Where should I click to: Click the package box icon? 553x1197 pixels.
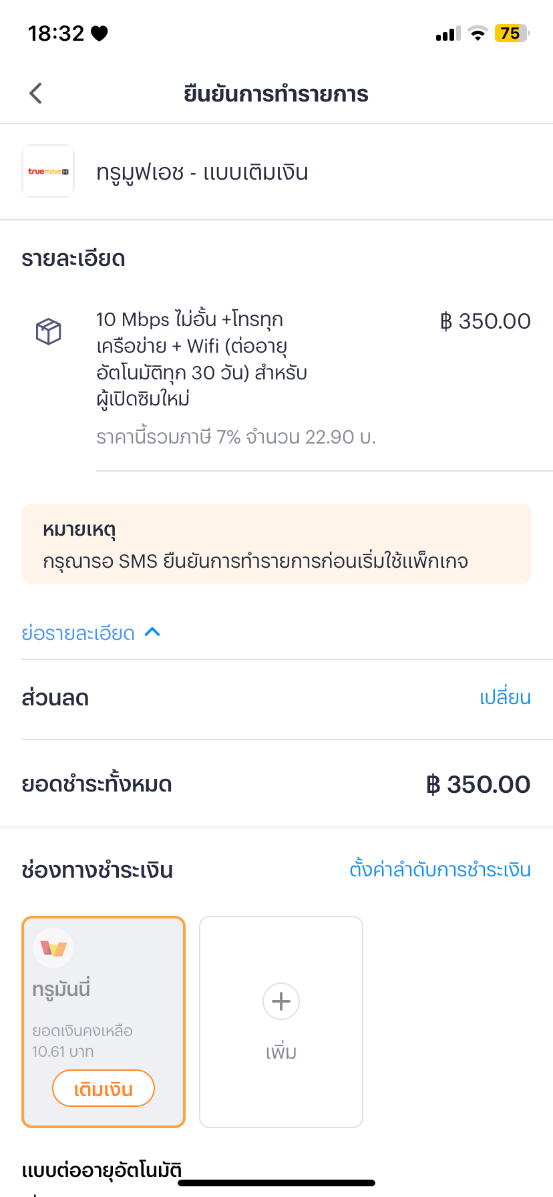click(48, 331)
